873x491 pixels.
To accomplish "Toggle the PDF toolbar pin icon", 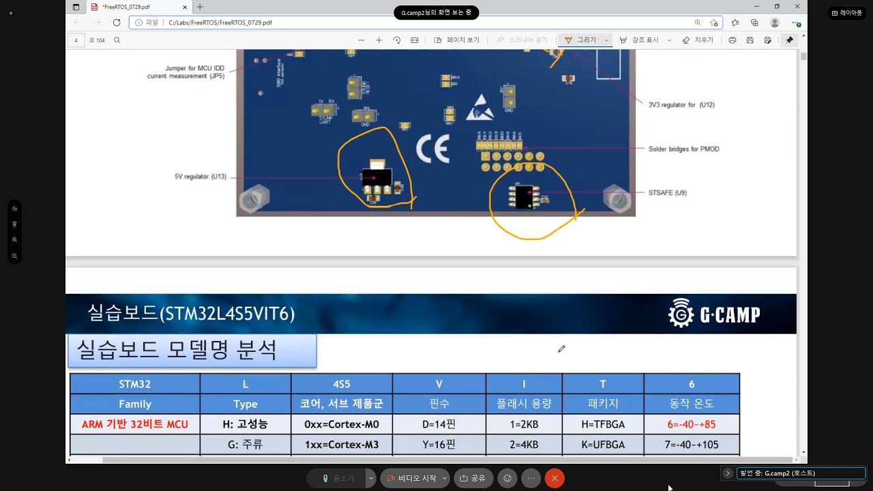I will (x=790, y=40).
